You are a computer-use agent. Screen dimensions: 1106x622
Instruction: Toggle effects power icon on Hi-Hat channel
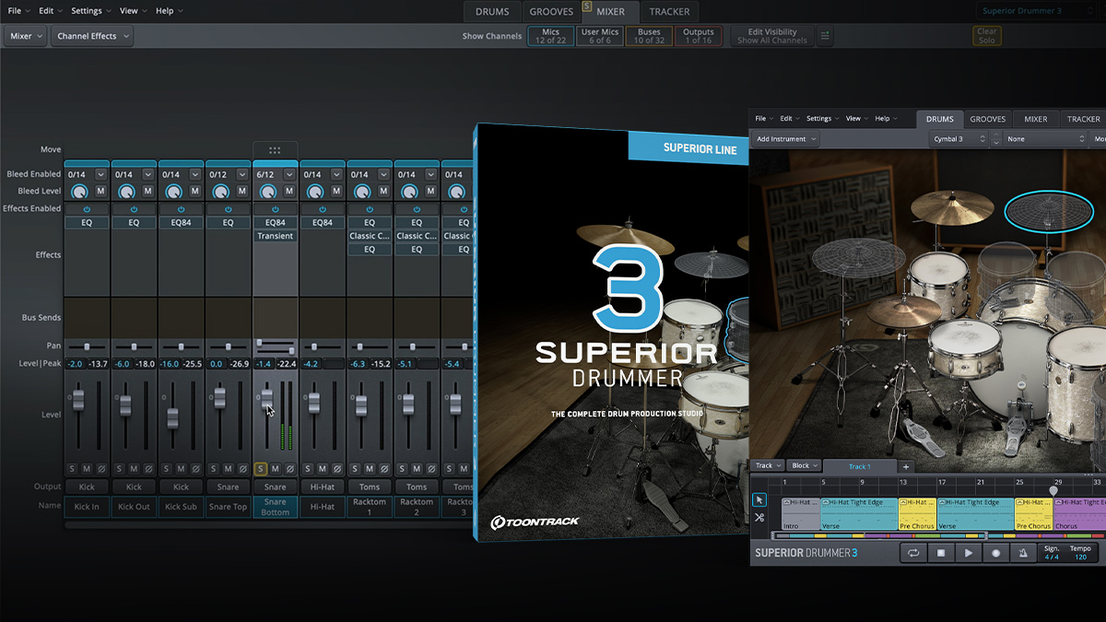point(322,209)
